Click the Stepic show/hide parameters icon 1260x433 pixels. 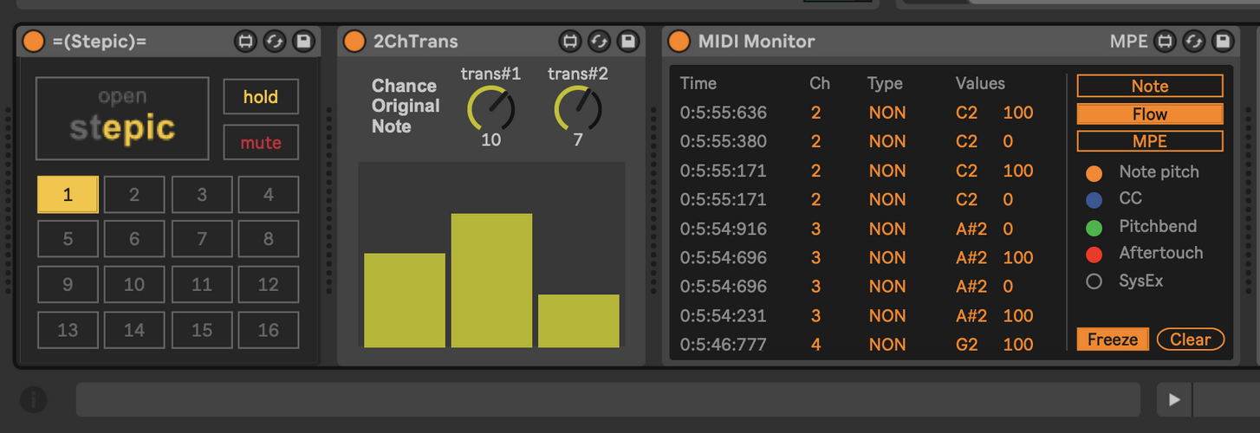(245, 41)
